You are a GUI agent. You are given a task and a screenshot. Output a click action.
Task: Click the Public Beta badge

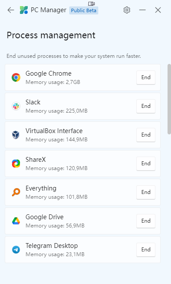click(84, 10)
